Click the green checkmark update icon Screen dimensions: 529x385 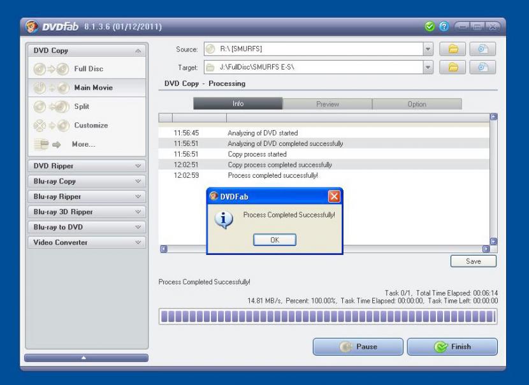pyautogui.click(x=430, y=26)
